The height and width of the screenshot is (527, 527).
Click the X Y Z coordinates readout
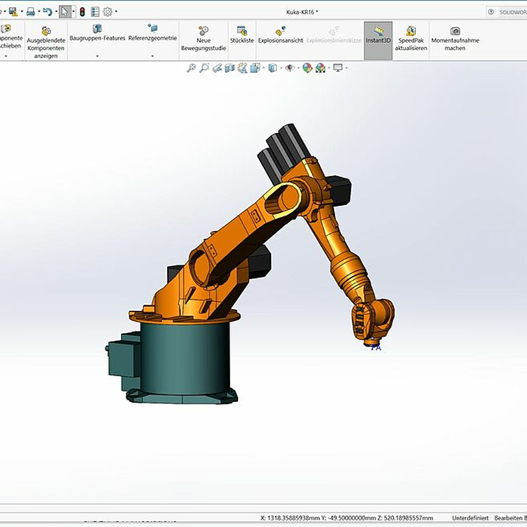click(347, 518)
